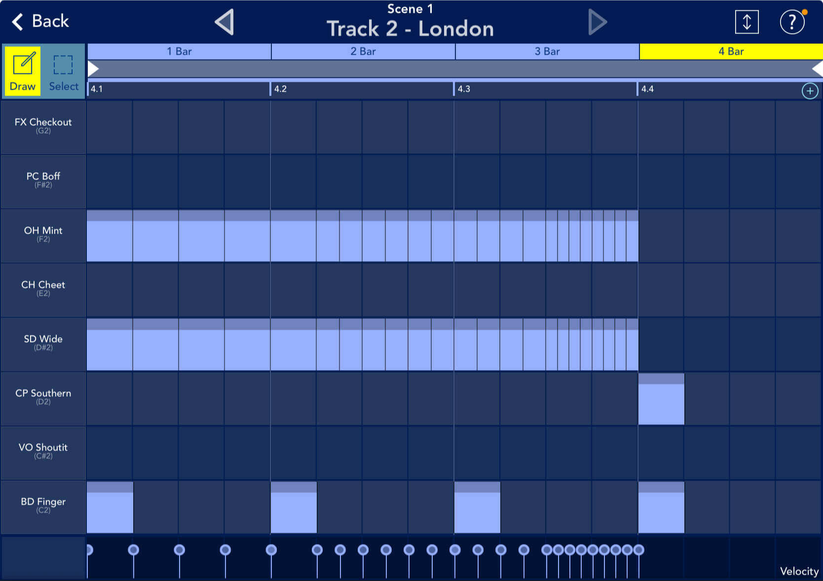Click the vertical resize arrows icon

(747, 22)
